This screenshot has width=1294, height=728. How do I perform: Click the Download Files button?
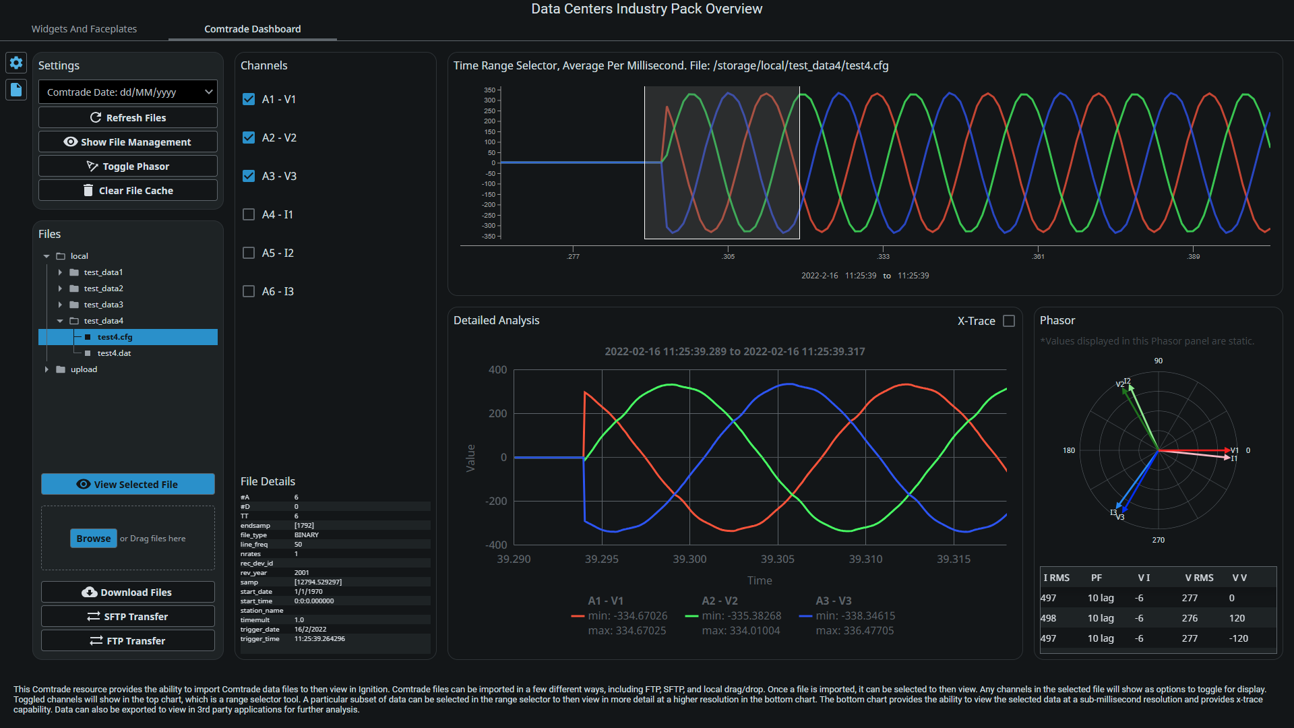(x=128, y=592)
